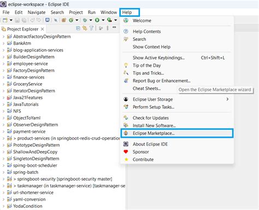Select the Project Explorer tab

coord(22,29)
